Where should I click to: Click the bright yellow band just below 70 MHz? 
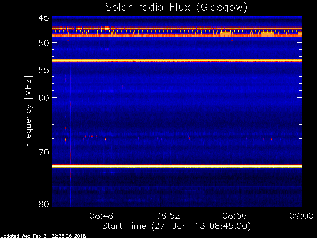177,166
